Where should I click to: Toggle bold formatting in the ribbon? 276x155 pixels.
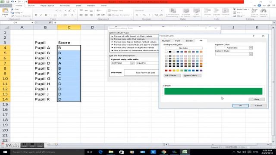[36, 15]
